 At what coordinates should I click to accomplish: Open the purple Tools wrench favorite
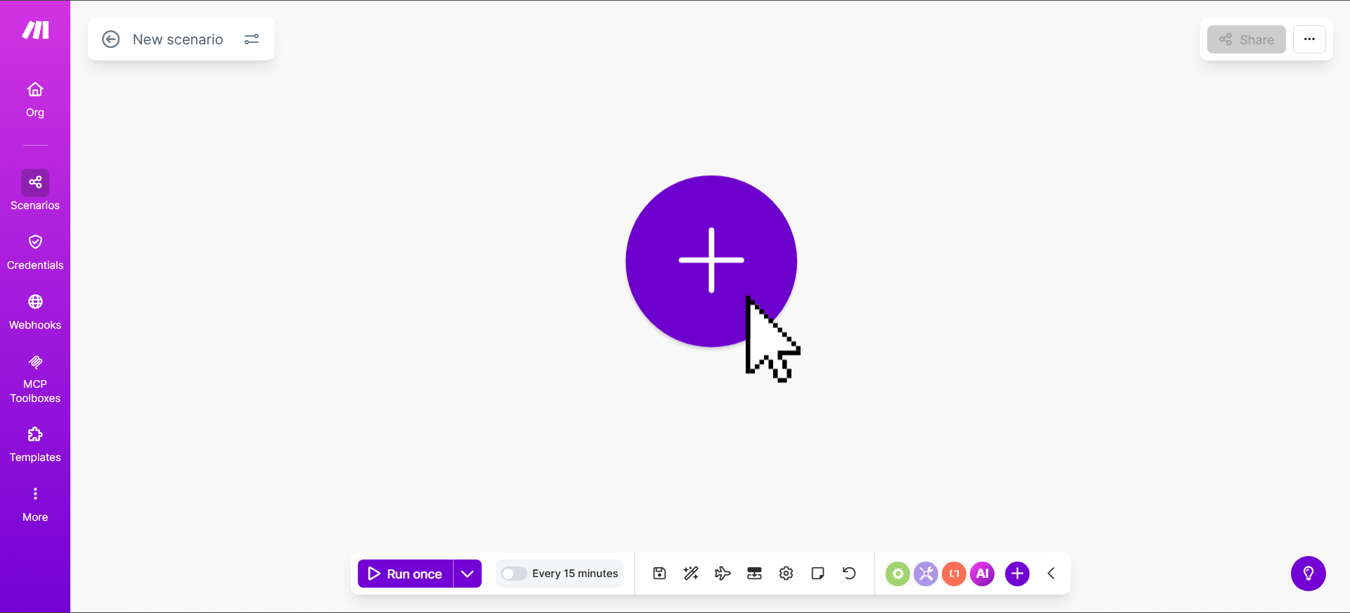(x=926, y=574)
